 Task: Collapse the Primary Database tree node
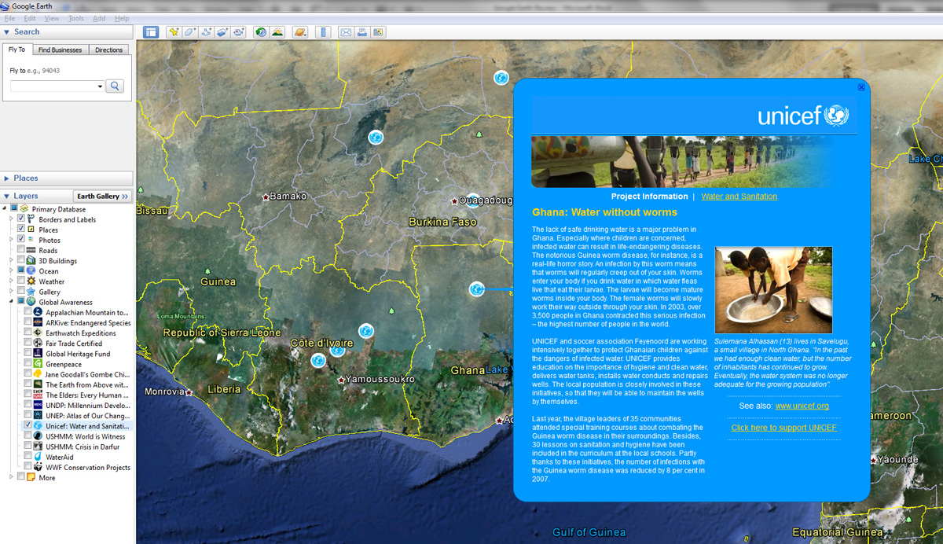5,209
